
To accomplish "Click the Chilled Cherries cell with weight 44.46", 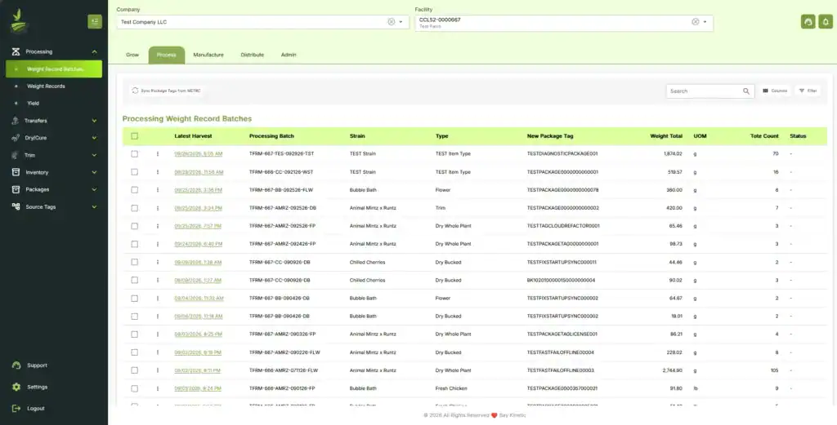I will pyautogui.click(x=367, y=262).
